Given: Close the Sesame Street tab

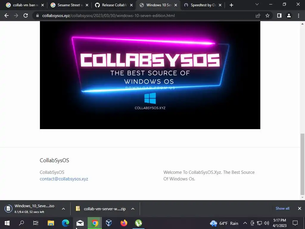Looking at the screenshot, I should pos(87,5).
